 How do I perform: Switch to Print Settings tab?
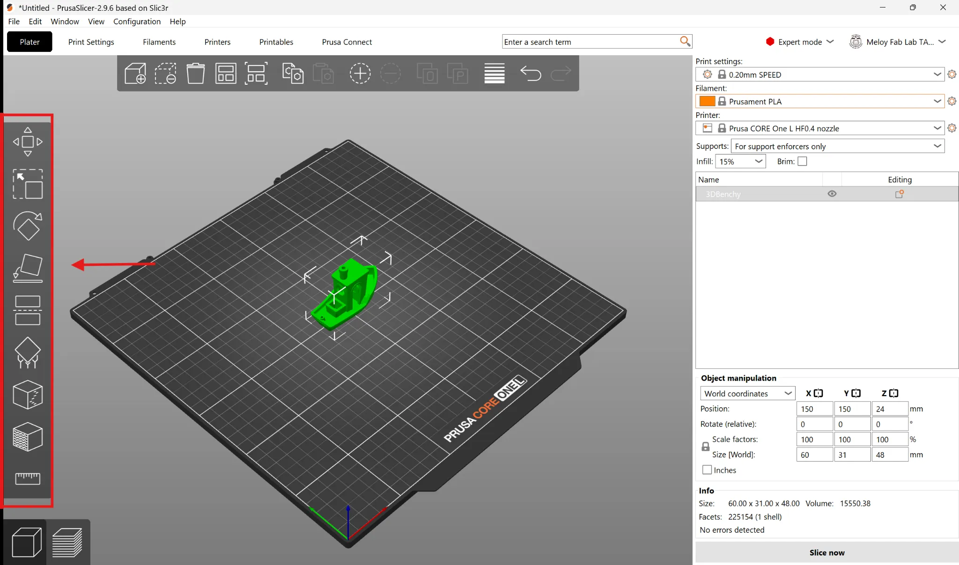coord(91,42)
